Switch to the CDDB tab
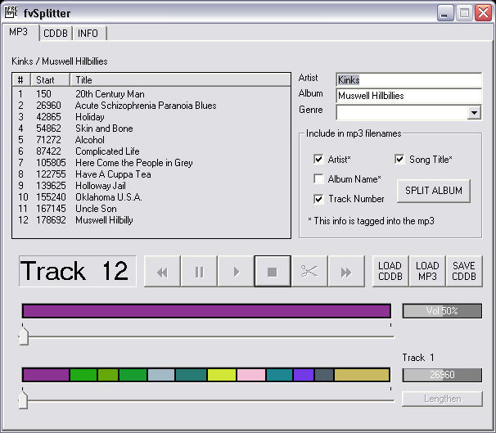This screenshot has height=433, width=496. pyautogui.click(x=56, y=34)
